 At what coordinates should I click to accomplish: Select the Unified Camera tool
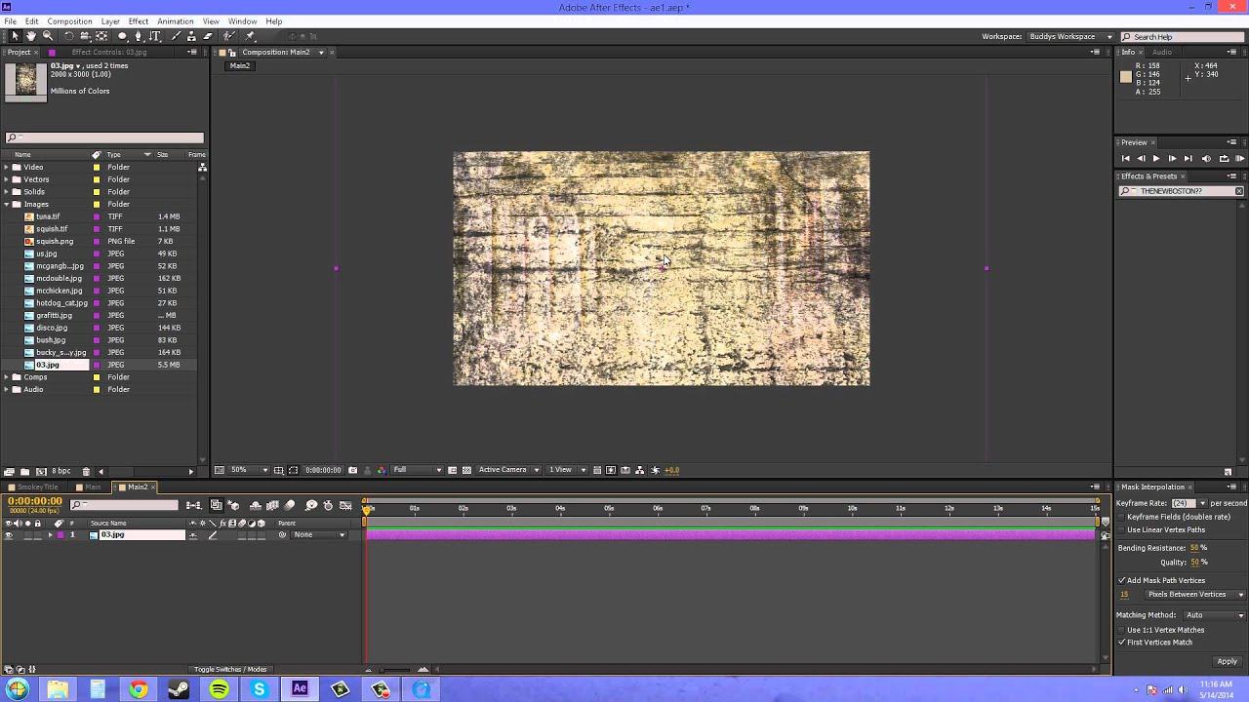(85, 36)
